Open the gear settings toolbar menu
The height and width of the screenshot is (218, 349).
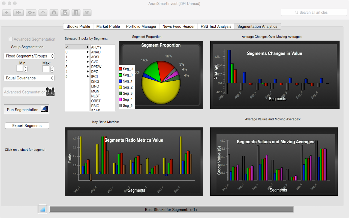click(31, 13)
